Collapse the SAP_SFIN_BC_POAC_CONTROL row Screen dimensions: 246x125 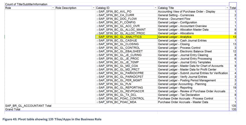pos(97,99)
